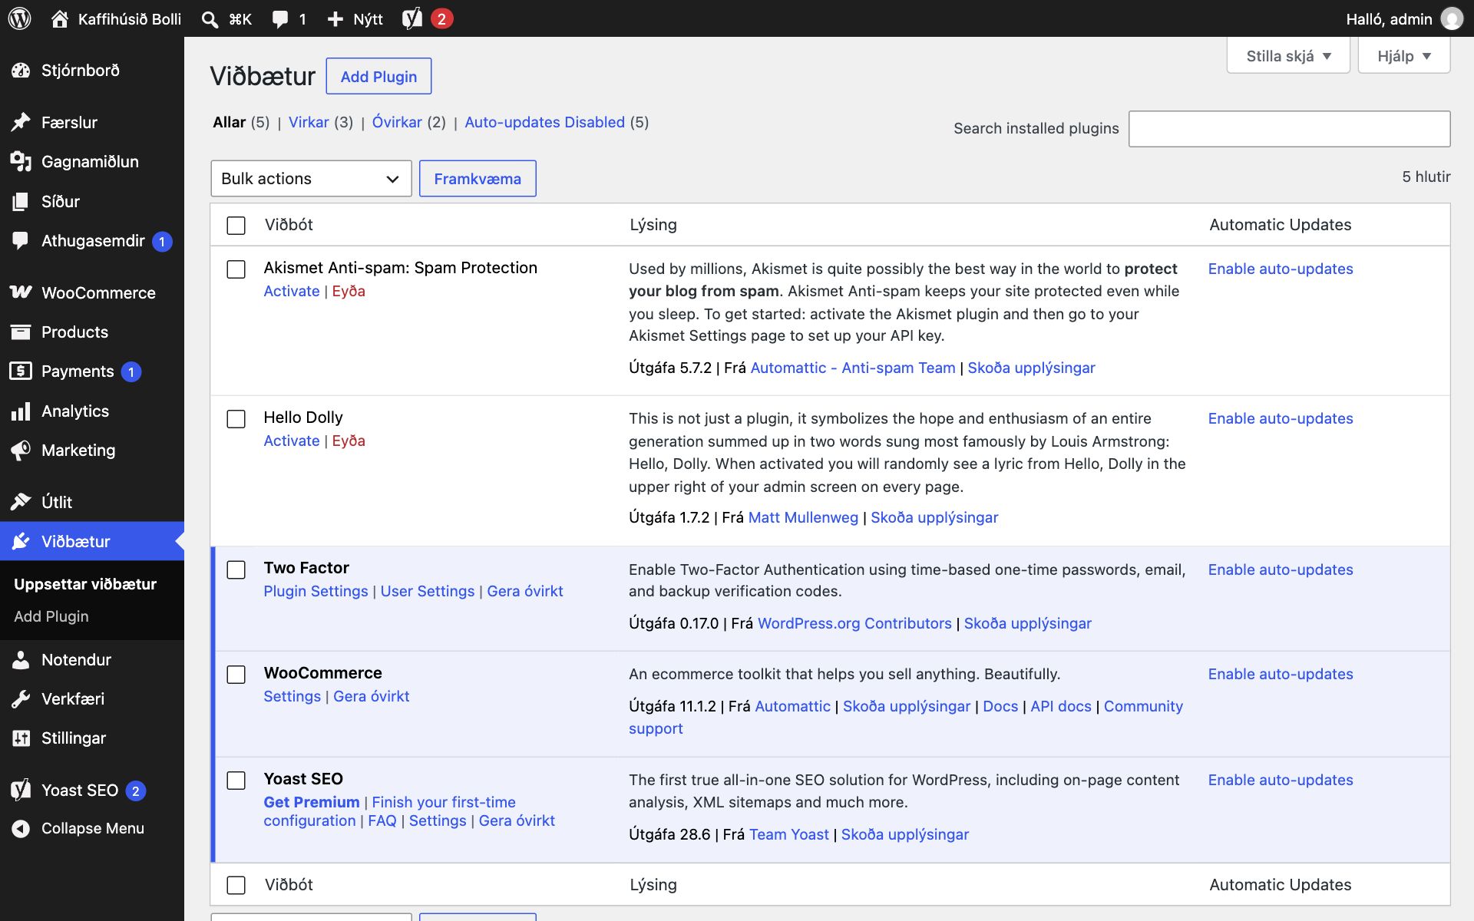The image size is (1474, 921).
Task: Click the Viðbót column header to sort
Action: coord(289,225)
